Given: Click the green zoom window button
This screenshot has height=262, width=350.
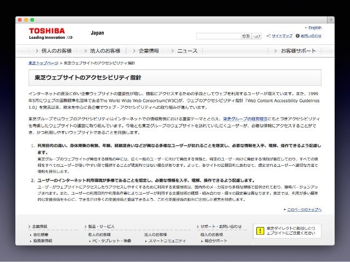Looking at the screenshot, I should click(32, 20).
